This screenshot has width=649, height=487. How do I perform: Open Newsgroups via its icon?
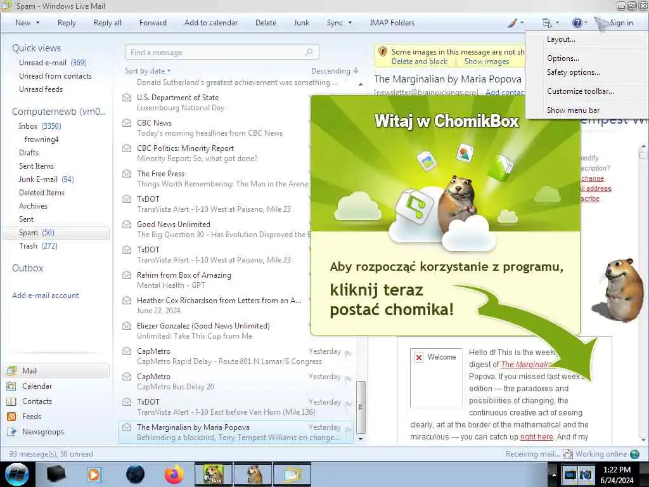[11, 432]
